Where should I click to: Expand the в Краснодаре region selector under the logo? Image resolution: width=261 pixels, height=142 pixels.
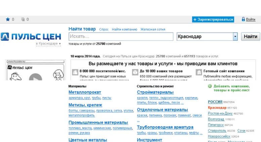point(48,44)
